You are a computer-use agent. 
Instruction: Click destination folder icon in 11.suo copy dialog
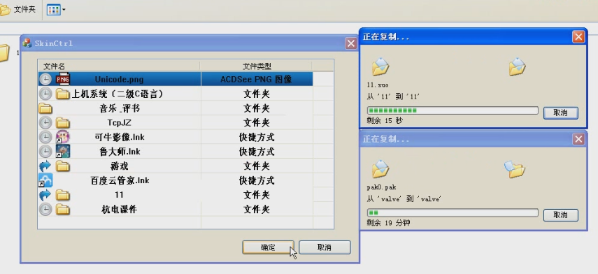(x=517, y=67)
